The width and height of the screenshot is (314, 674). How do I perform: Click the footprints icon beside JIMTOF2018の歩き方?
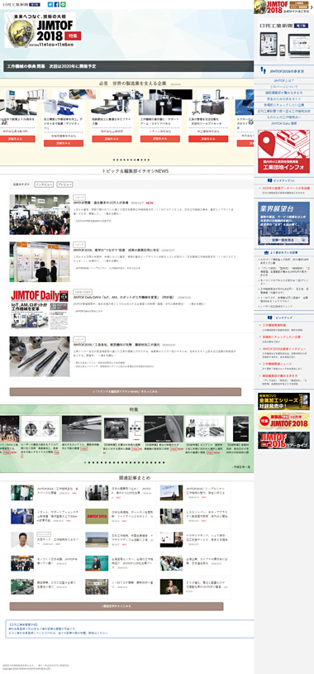click(264, 70)
